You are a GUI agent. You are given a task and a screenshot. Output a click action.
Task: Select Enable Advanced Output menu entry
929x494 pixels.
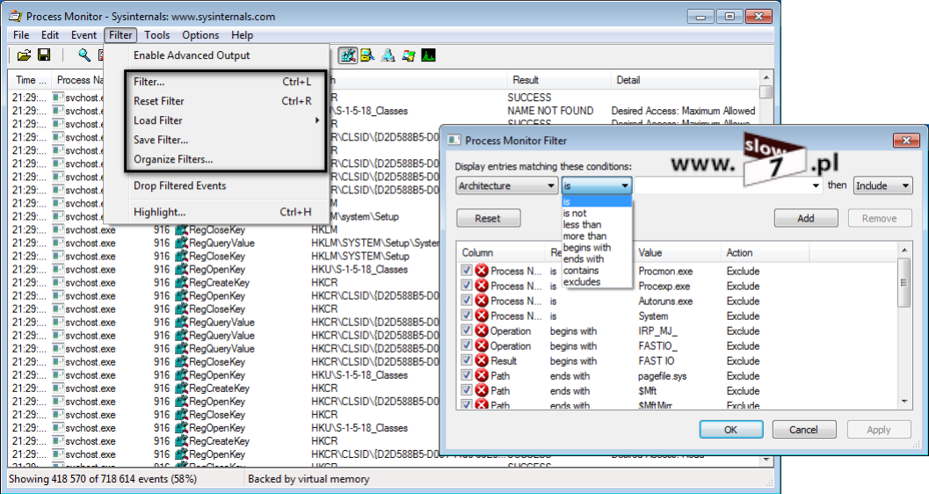point(217,55)
